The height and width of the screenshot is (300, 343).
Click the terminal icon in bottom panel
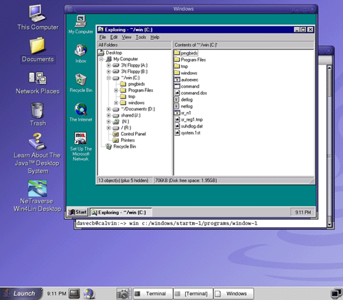[x=74, y=293]
